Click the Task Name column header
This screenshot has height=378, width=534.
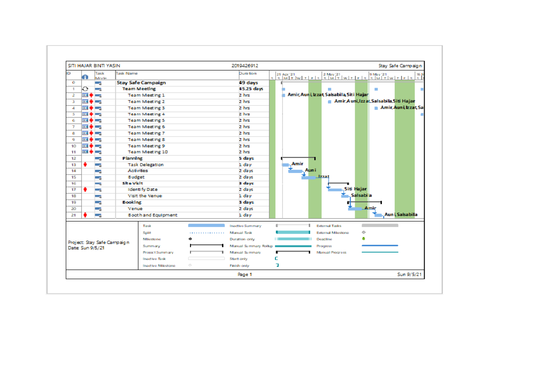[127, 74]
